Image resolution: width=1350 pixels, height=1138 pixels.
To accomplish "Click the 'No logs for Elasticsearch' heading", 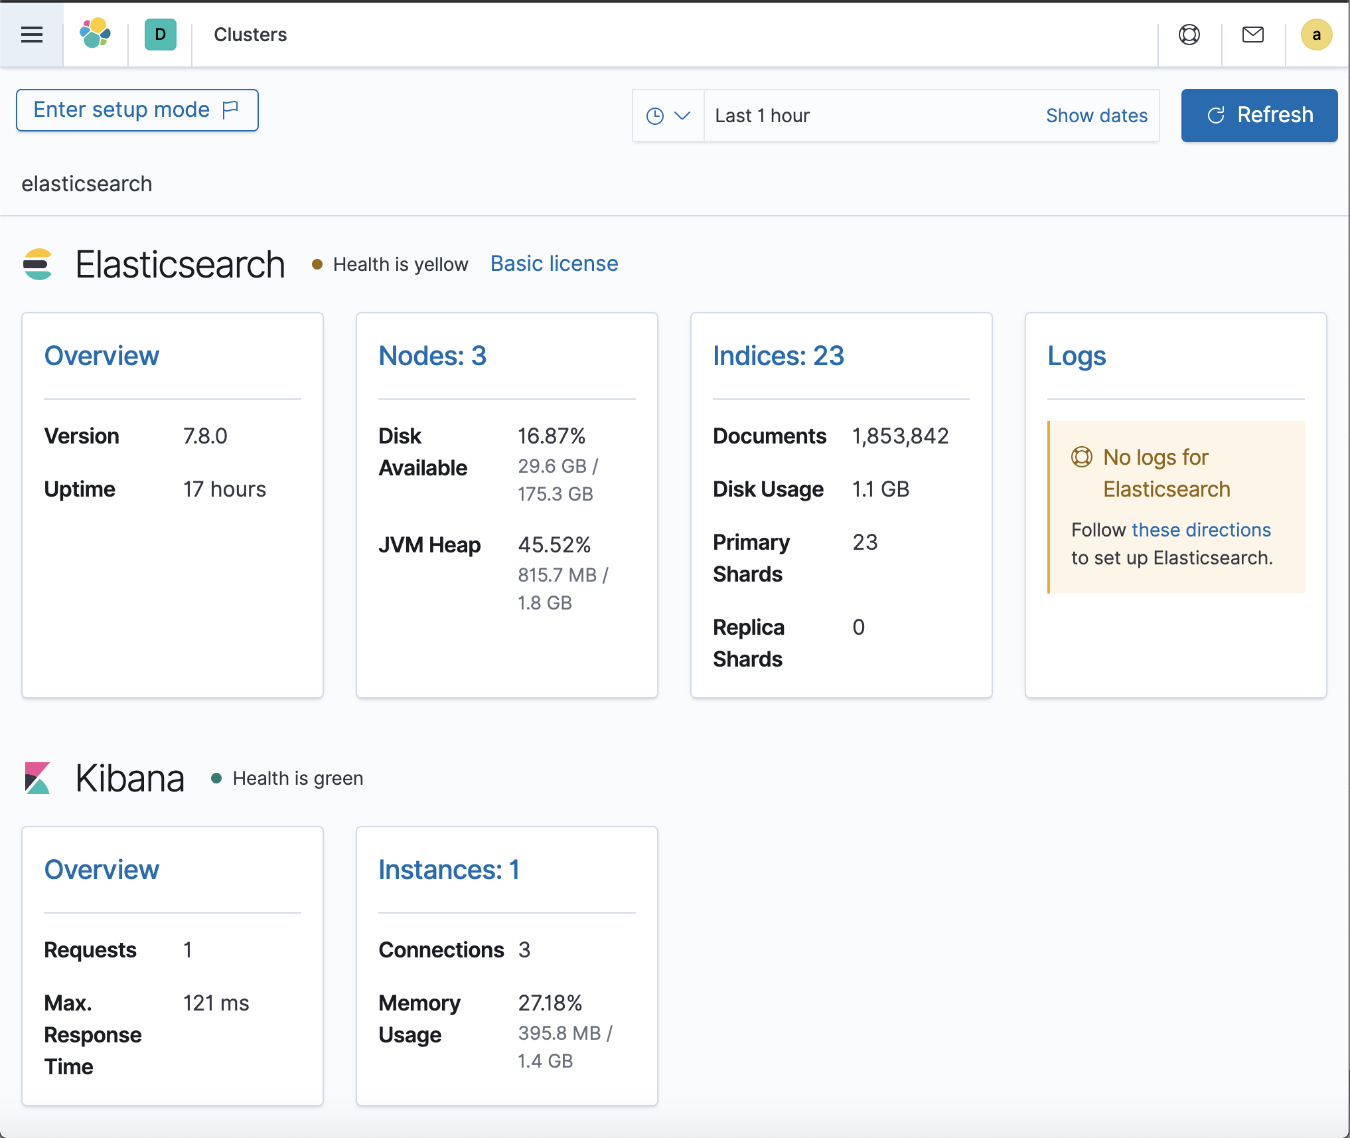I will click(1166, 473).
